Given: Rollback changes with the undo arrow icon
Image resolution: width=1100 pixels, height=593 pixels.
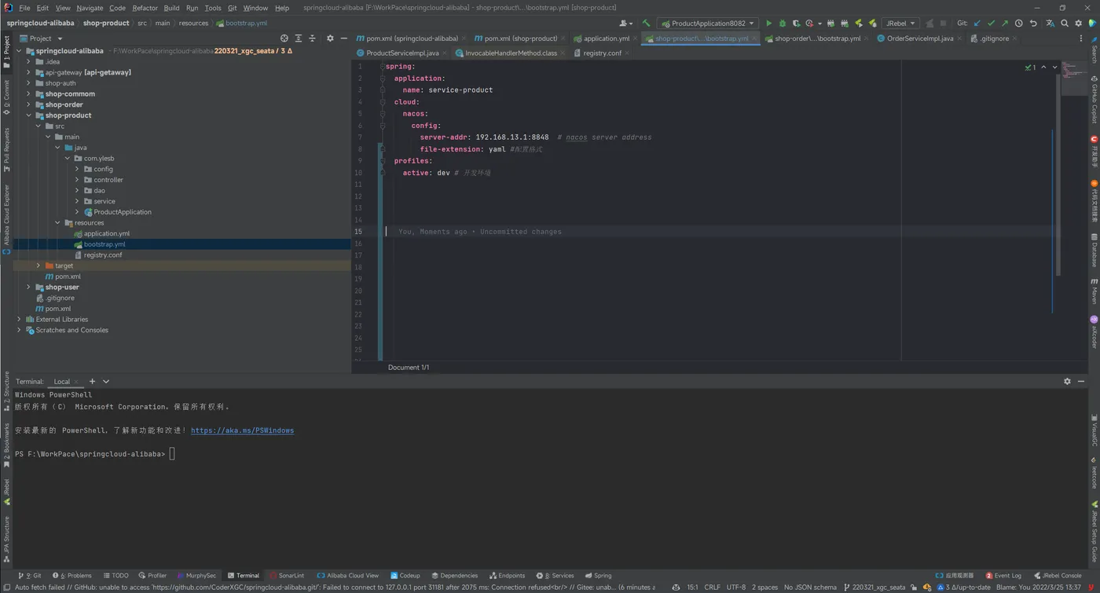Looking at the screenshot, I should coord(1032,24).
